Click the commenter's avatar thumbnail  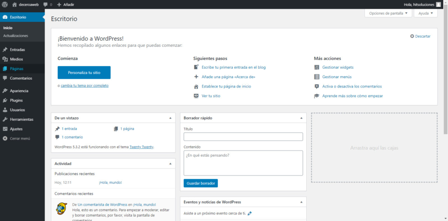pos(61,208)
